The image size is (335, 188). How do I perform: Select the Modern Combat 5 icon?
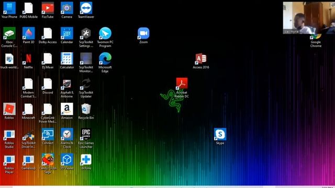pyautogui.click(x=28, y=84)
